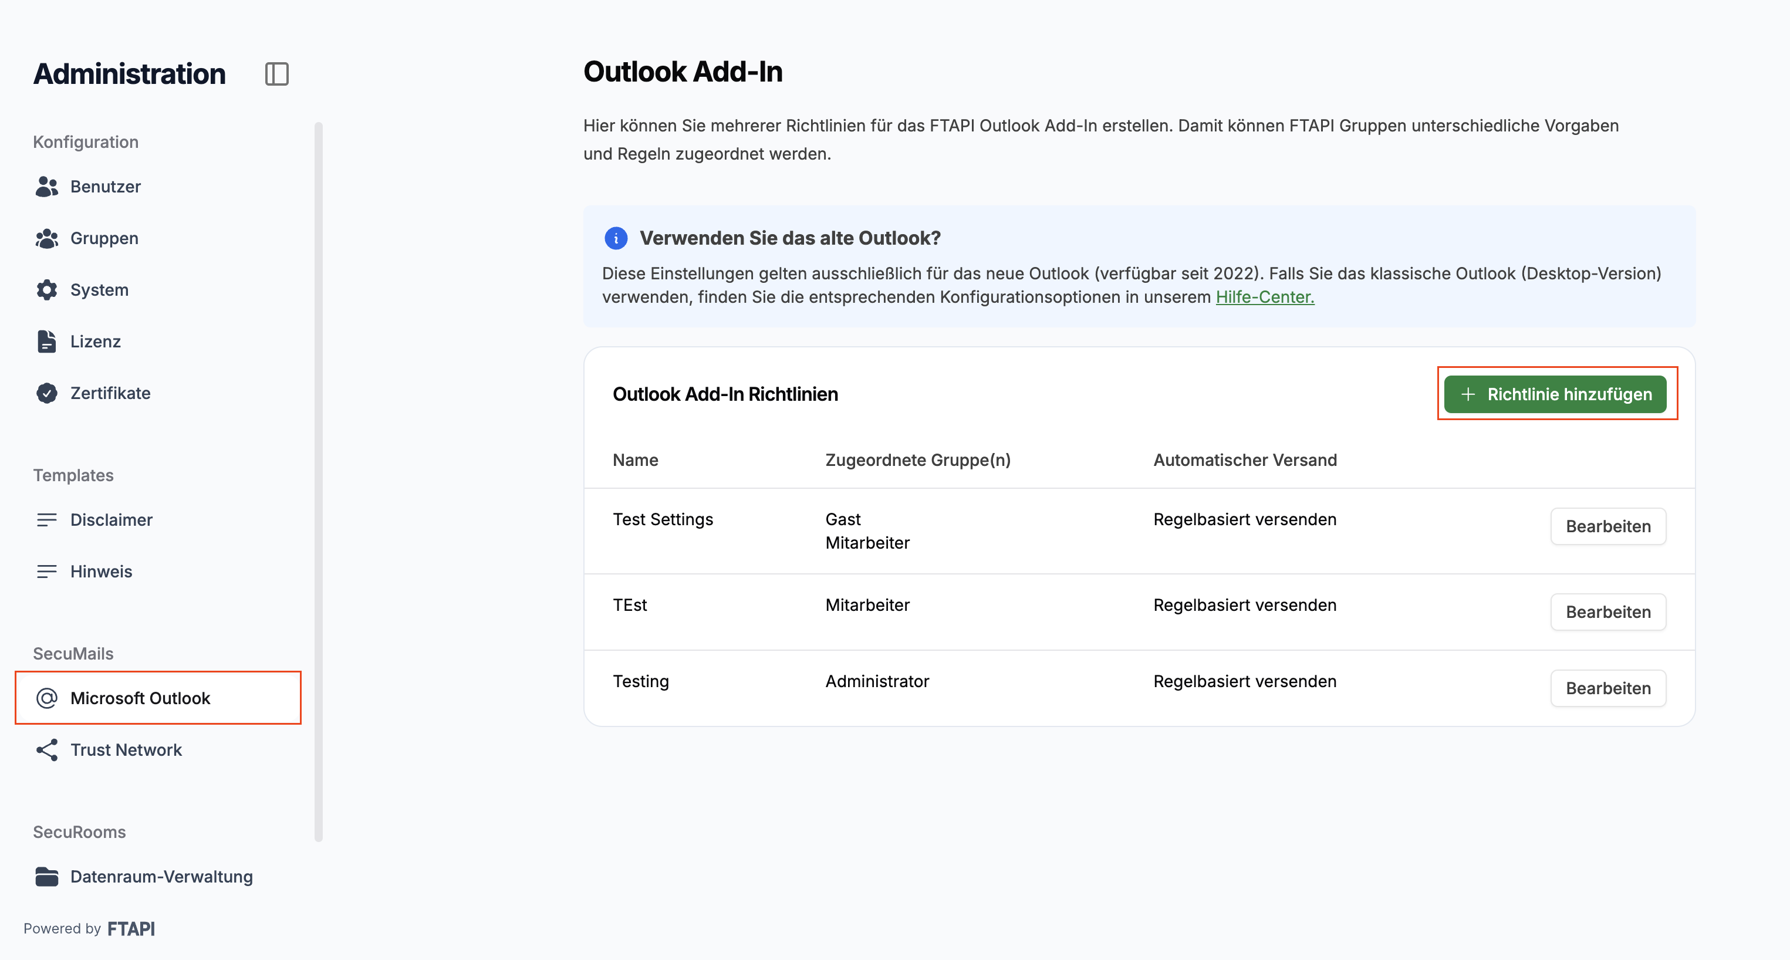Click Bearbeiten for the TEst policy
The height and width of the screenshot is (960, 1790).
click(x=1608, y=612)
